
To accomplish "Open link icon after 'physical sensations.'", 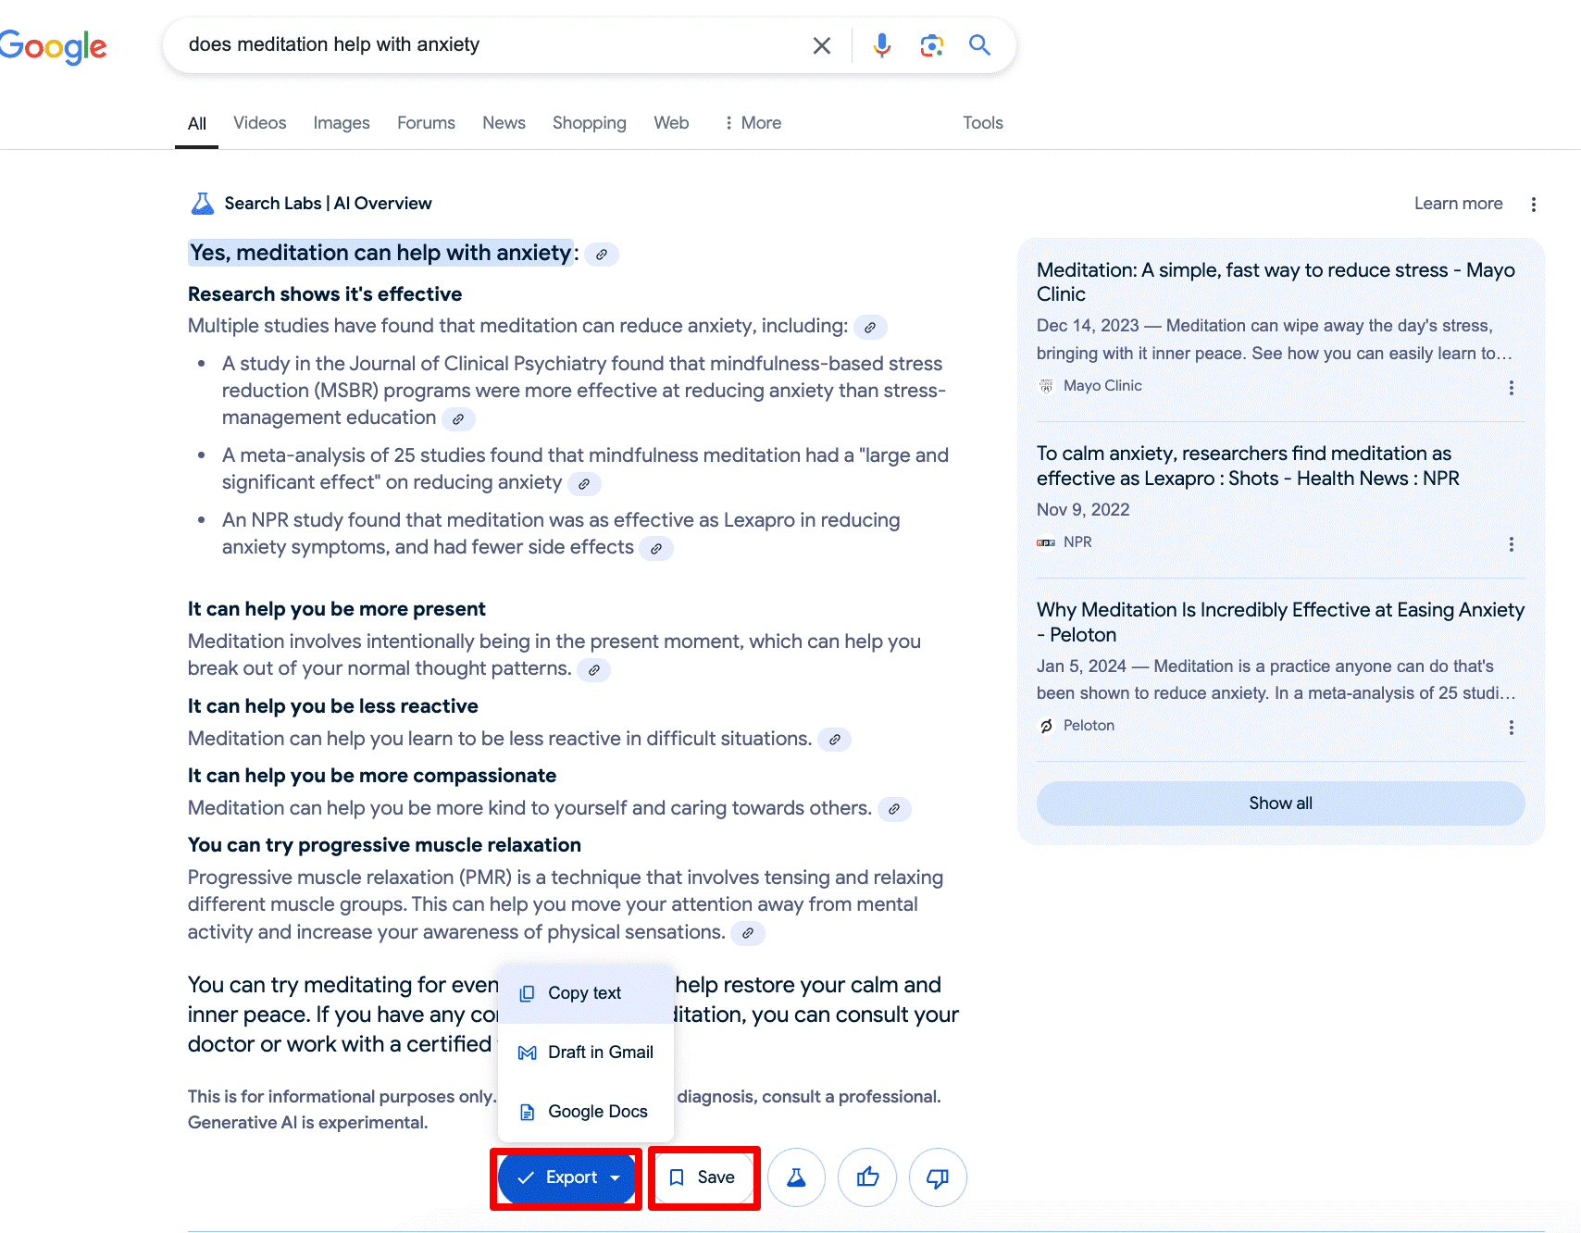I will 748,933.
